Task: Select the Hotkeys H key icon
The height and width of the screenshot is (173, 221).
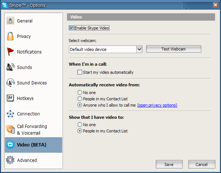Action: (x=10, y=98)
